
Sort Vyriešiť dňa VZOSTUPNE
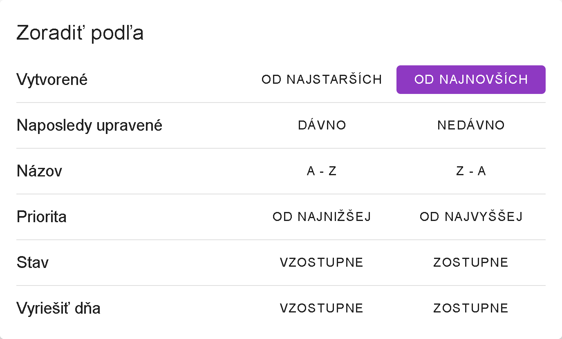(x=322, y=308)
